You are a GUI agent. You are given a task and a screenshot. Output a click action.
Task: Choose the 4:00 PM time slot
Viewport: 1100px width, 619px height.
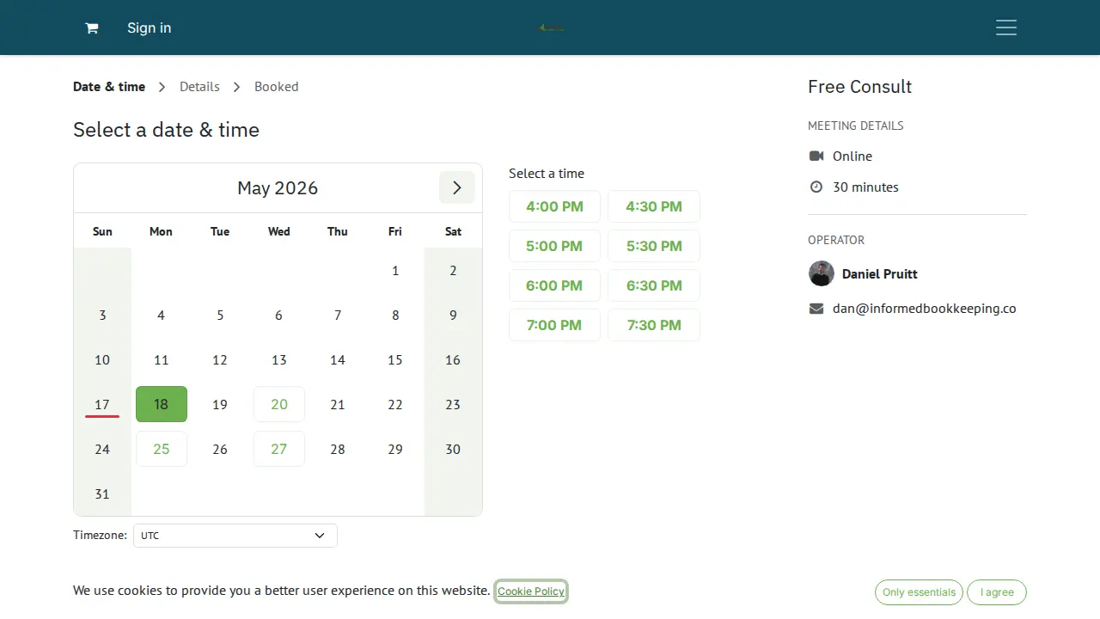(554, 206)
